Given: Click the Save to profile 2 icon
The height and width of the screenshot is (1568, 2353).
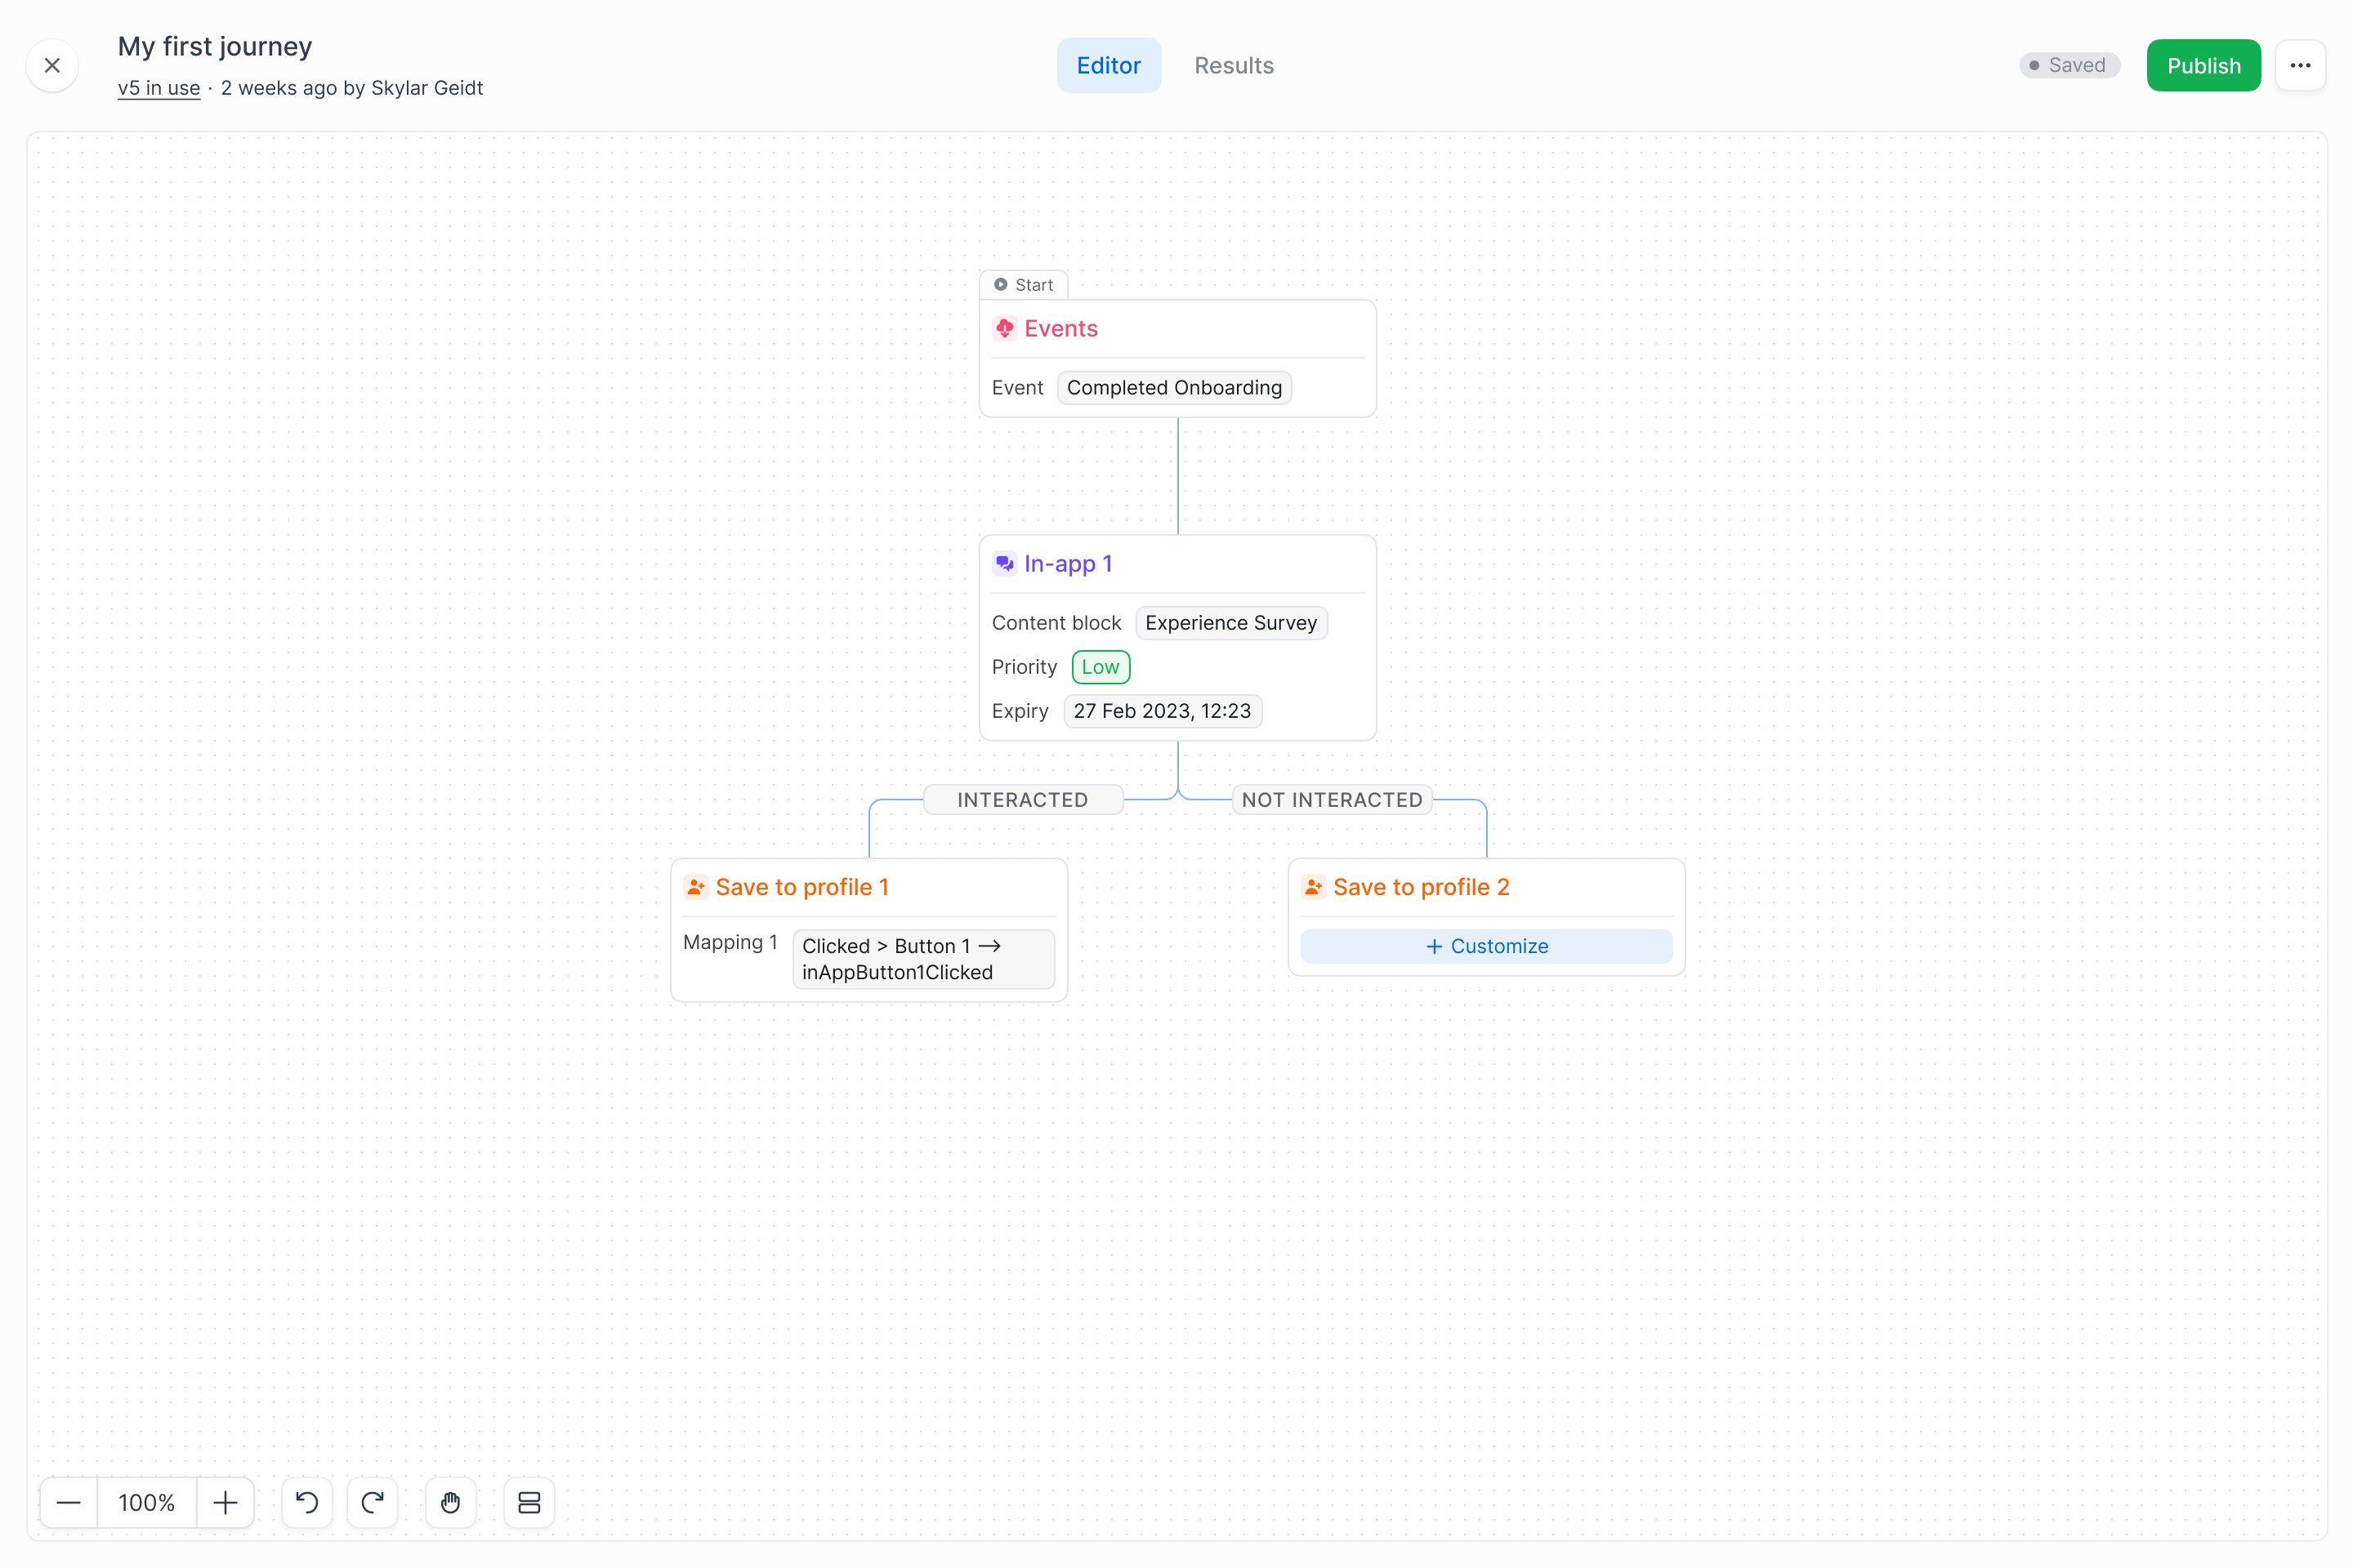Looking at the screenshot, I should tap(1313, 887).
